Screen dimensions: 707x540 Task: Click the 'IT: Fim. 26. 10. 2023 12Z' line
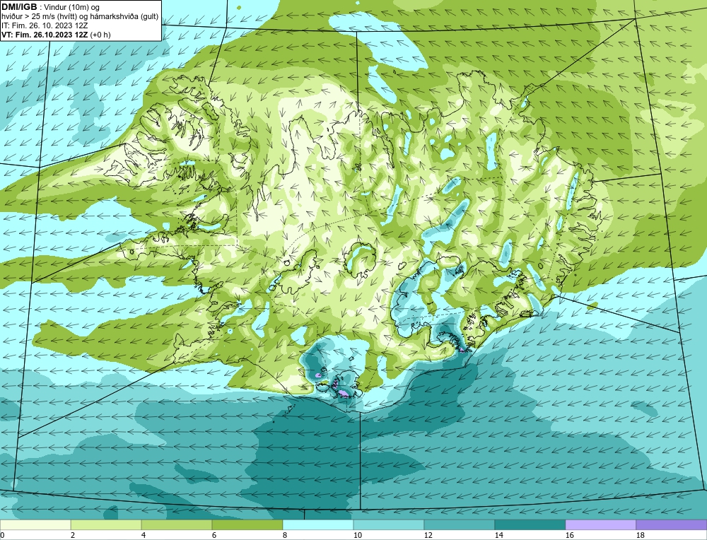[x=45, y=25]
